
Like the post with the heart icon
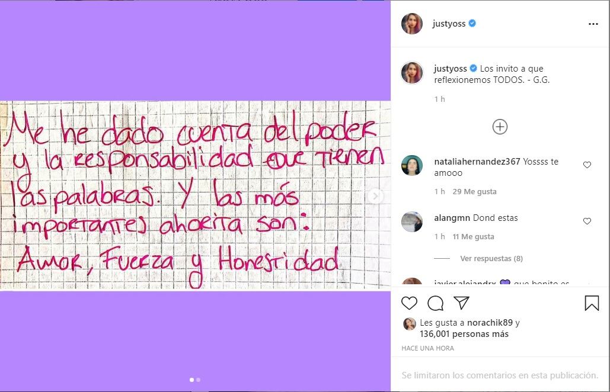[x=409, y=303]
